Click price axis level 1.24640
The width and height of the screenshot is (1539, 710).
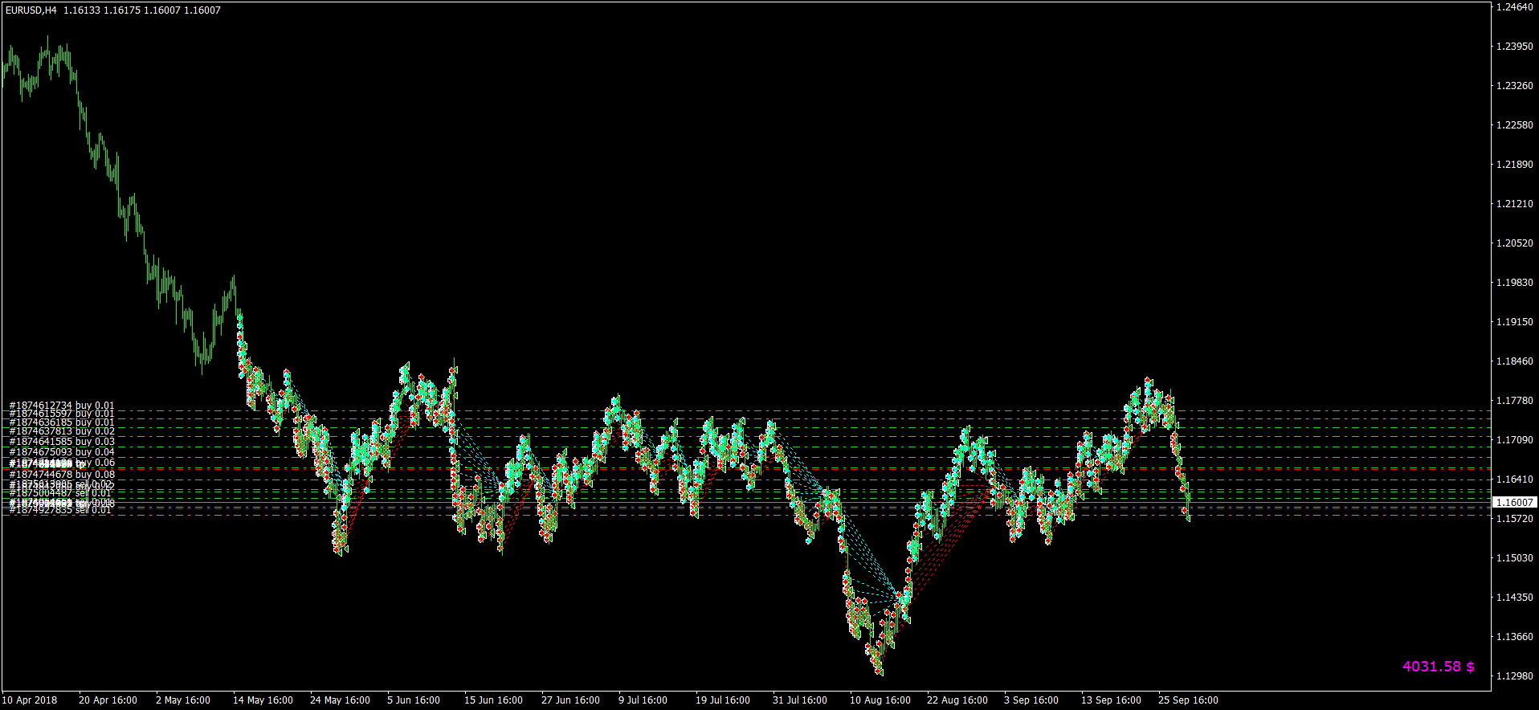coord(1514,7)
